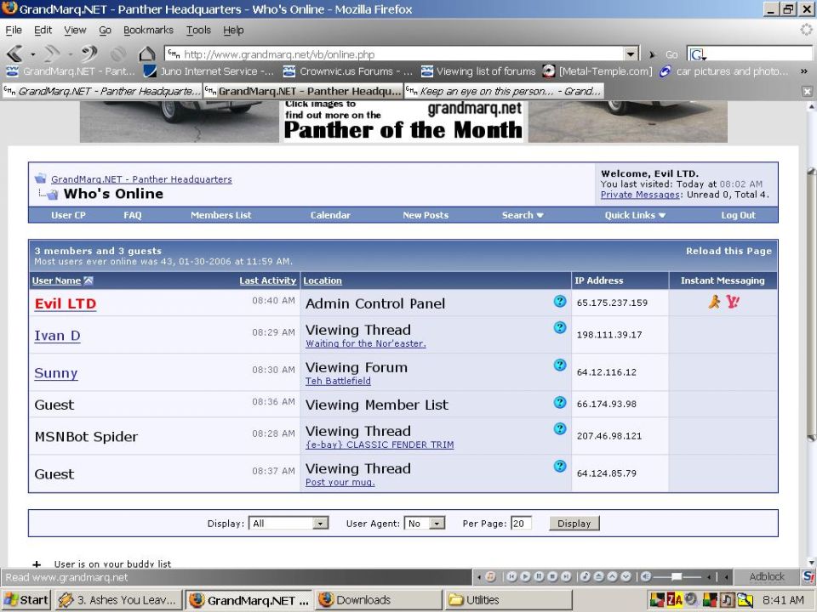Go back with the Firefox Back arrow
This screenshot has height=612, width=817.
pyautogui.click(x=14, y=53)
